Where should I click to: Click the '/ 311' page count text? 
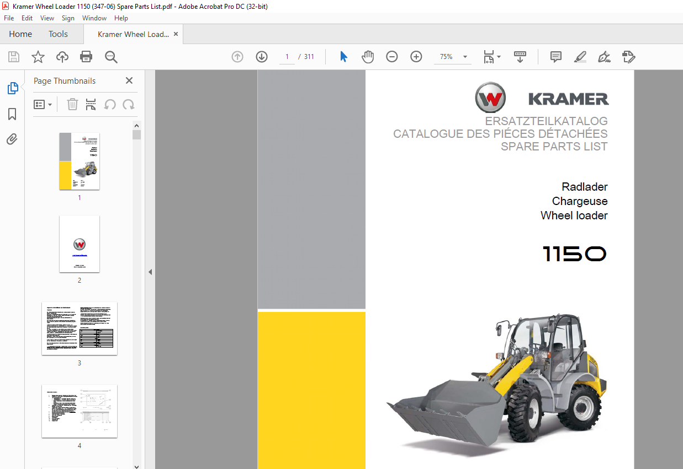(306, 57)
